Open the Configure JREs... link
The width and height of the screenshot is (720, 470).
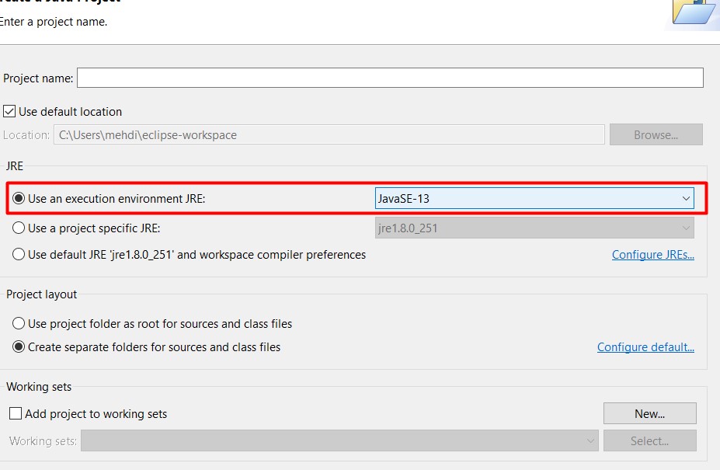[652, 255]
